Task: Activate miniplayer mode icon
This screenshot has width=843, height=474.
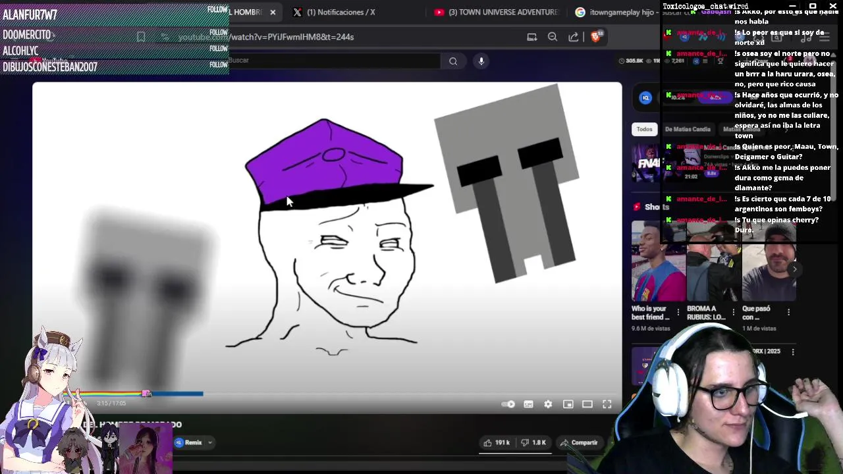Action: (x=568, y=404)
